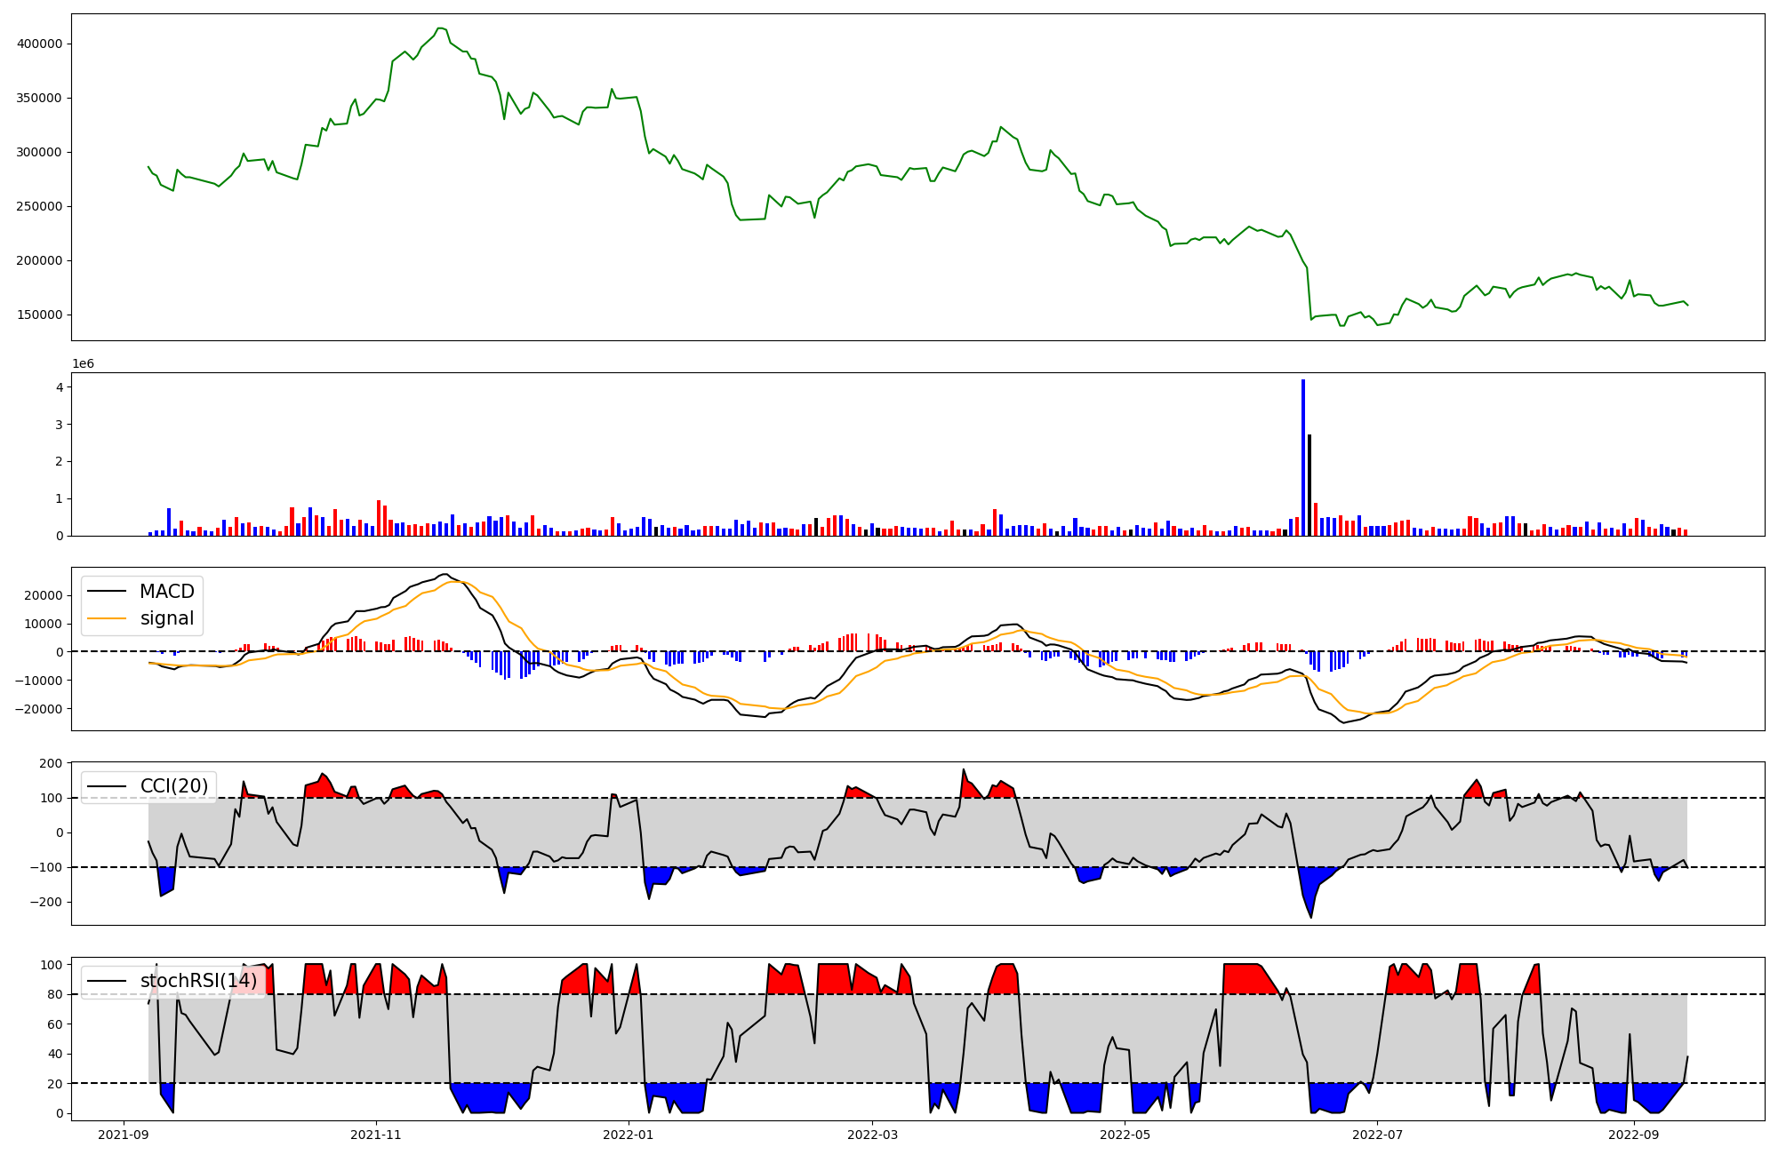Click the 150000 price axis label
1778x1155 pixels.
click(39, 315)
